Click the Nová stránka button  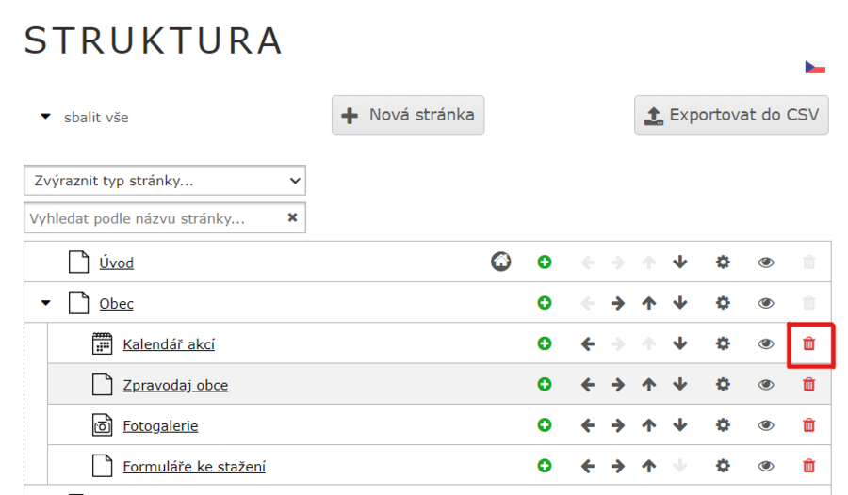[x=408, y=115]
